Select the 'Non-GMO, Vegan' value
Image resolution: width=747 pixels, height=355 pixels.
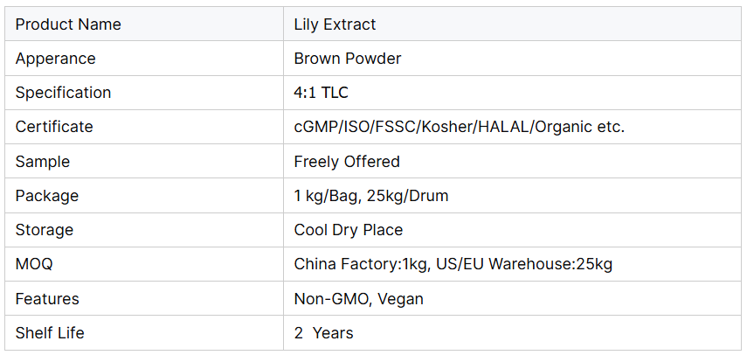(x=358, y=299)
